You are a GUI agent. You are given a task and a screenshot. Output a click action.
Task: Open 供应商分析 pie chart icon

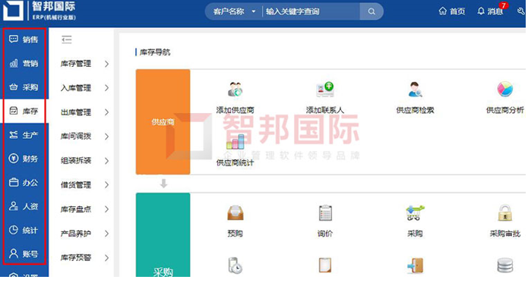point(504,89)
